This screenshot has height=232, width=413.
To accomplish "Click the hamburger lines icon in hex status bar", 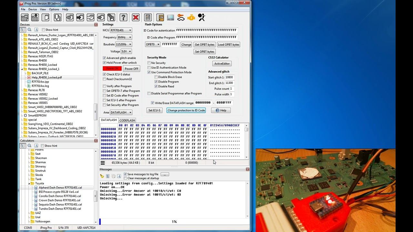I will 103,163.
